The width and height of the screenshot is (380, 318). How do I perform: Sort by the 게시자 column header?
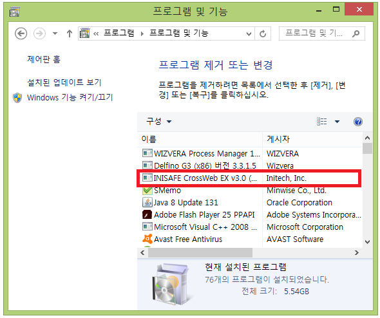(x=312, y=139)
